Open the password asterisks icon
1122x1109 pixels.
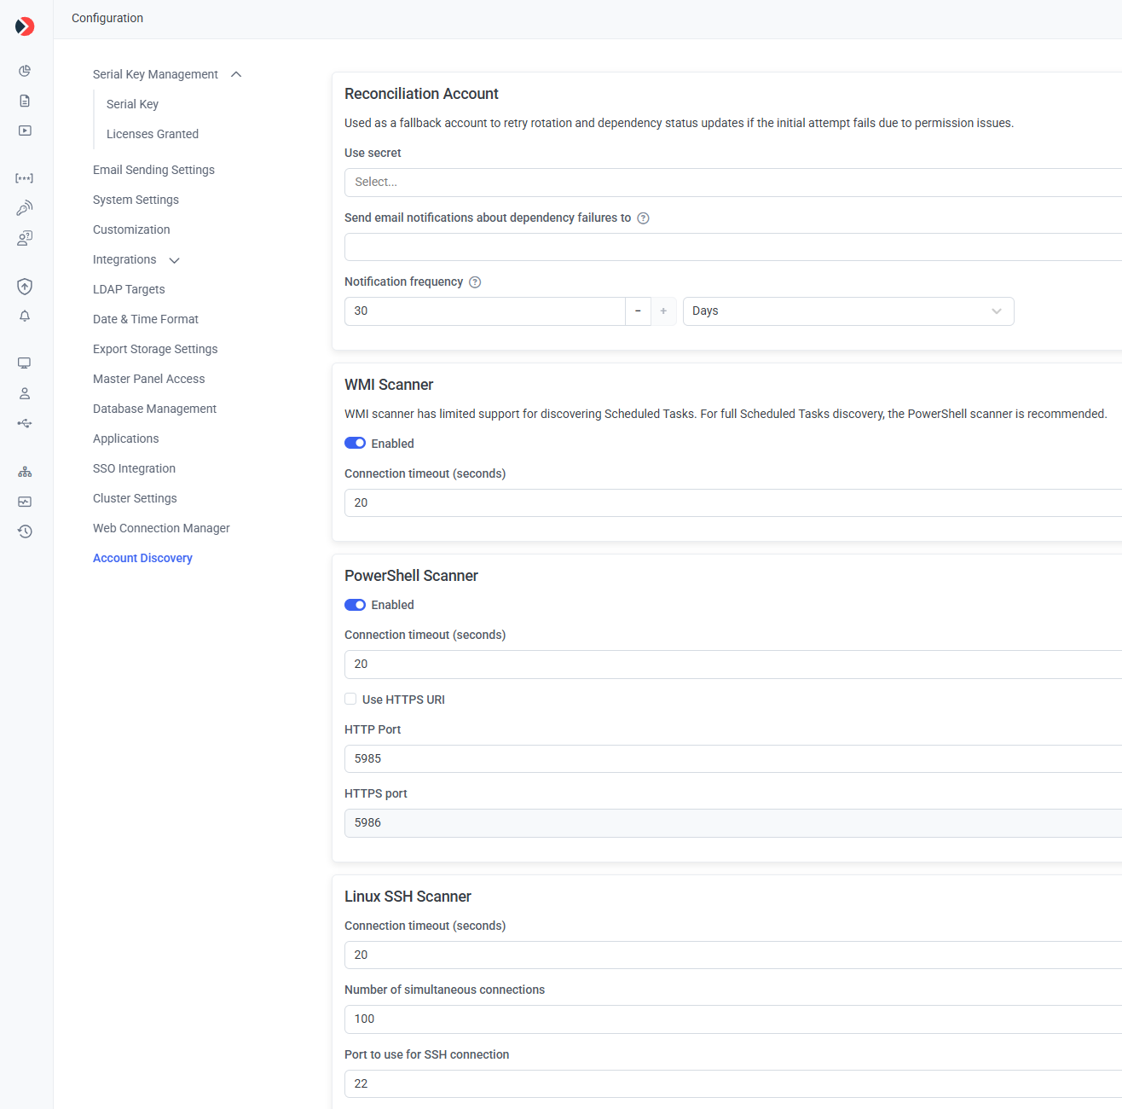click(x=25, y=178)
